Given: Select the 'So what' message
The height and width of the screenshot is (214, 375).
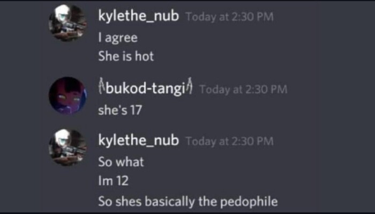Looking at the screenshot, I should (x=121, y=162).
